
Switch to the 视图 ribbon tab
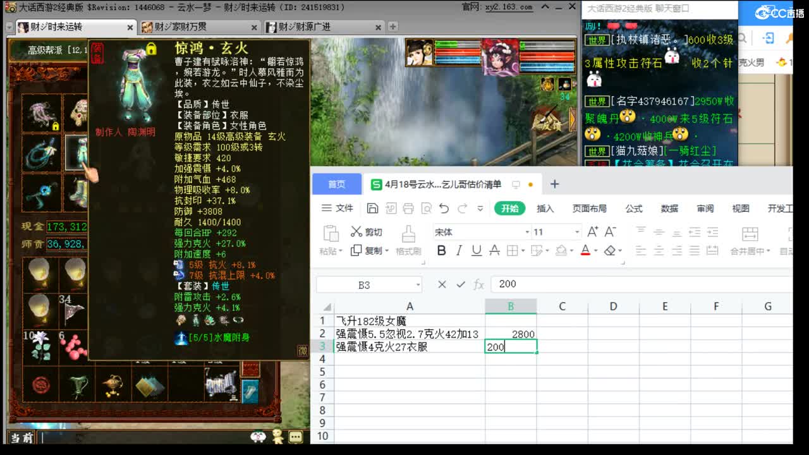click(741, 209)
